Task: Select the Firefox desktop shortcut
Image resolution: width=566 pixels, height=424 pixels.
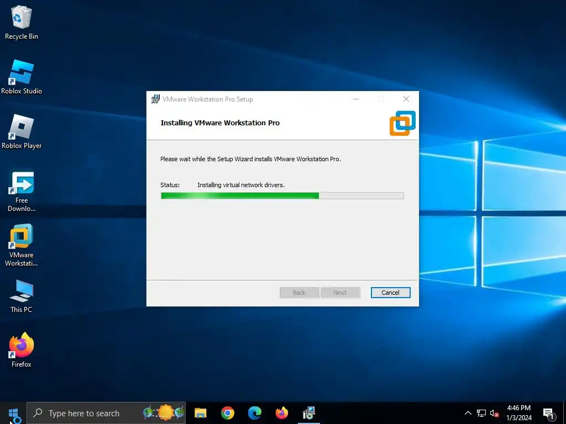Action: (22, 350)
